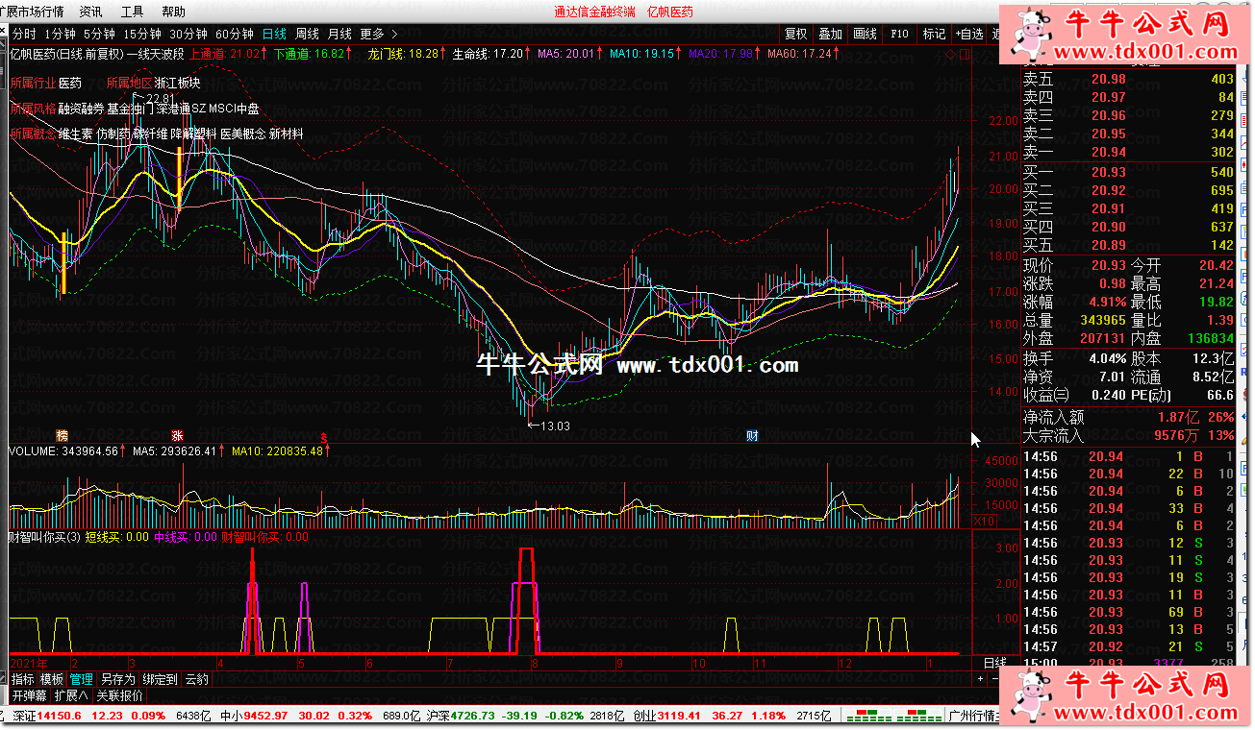Screen dimensions: 1255x730
Task: Select the 月线 monthly period
Action: pyautogui.click(x=339, y=34)
